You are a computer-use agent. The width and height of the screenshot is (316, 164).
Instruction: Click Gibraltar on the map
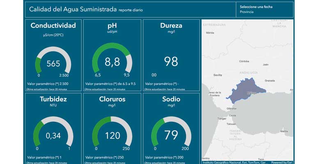click(232, 109)
